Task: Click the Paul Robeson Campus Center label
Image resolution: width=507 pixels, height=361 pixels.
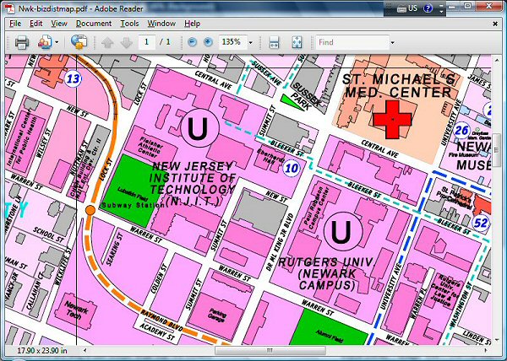Action: (x=317, y=208)
